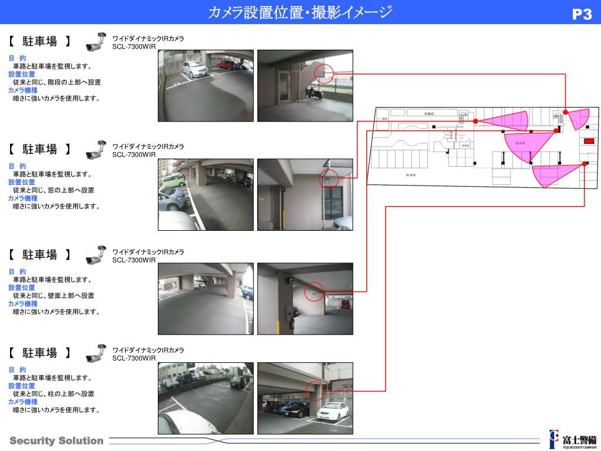Open the staircase photo with parked scooter
This screenshot has height=451, width=601.
(305, 86)
